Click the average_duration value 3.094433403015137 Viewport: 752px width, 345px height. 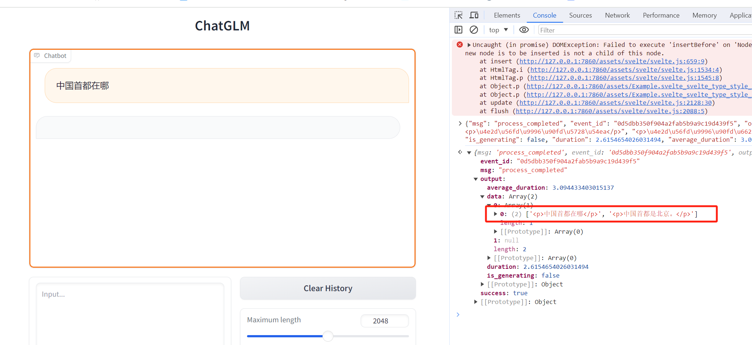(583, 188)
